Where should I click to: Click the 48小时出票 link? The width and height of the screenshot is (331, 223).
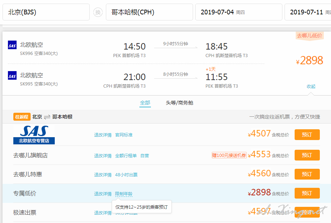126,175
